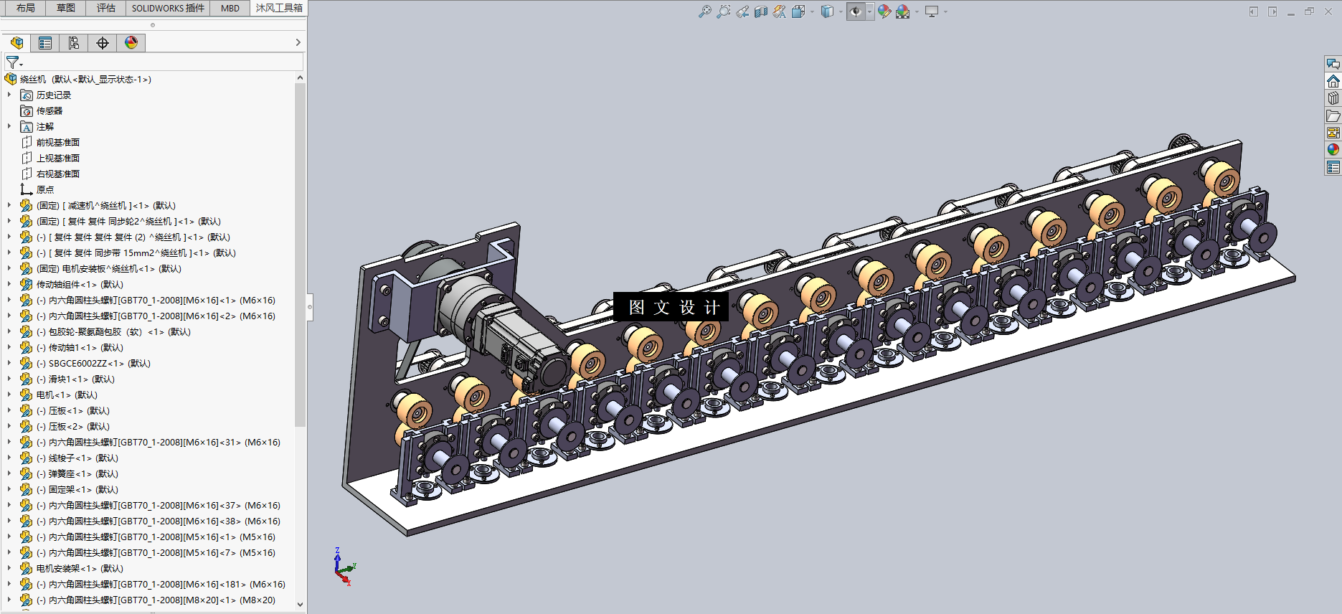Switch to the DisplayManager color ball tab

pos(131,43)
